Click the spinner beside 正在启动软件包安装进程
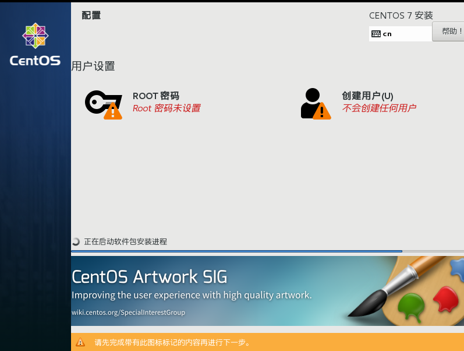This screenshot has width=464, height=351. click(x=76, y=241)
